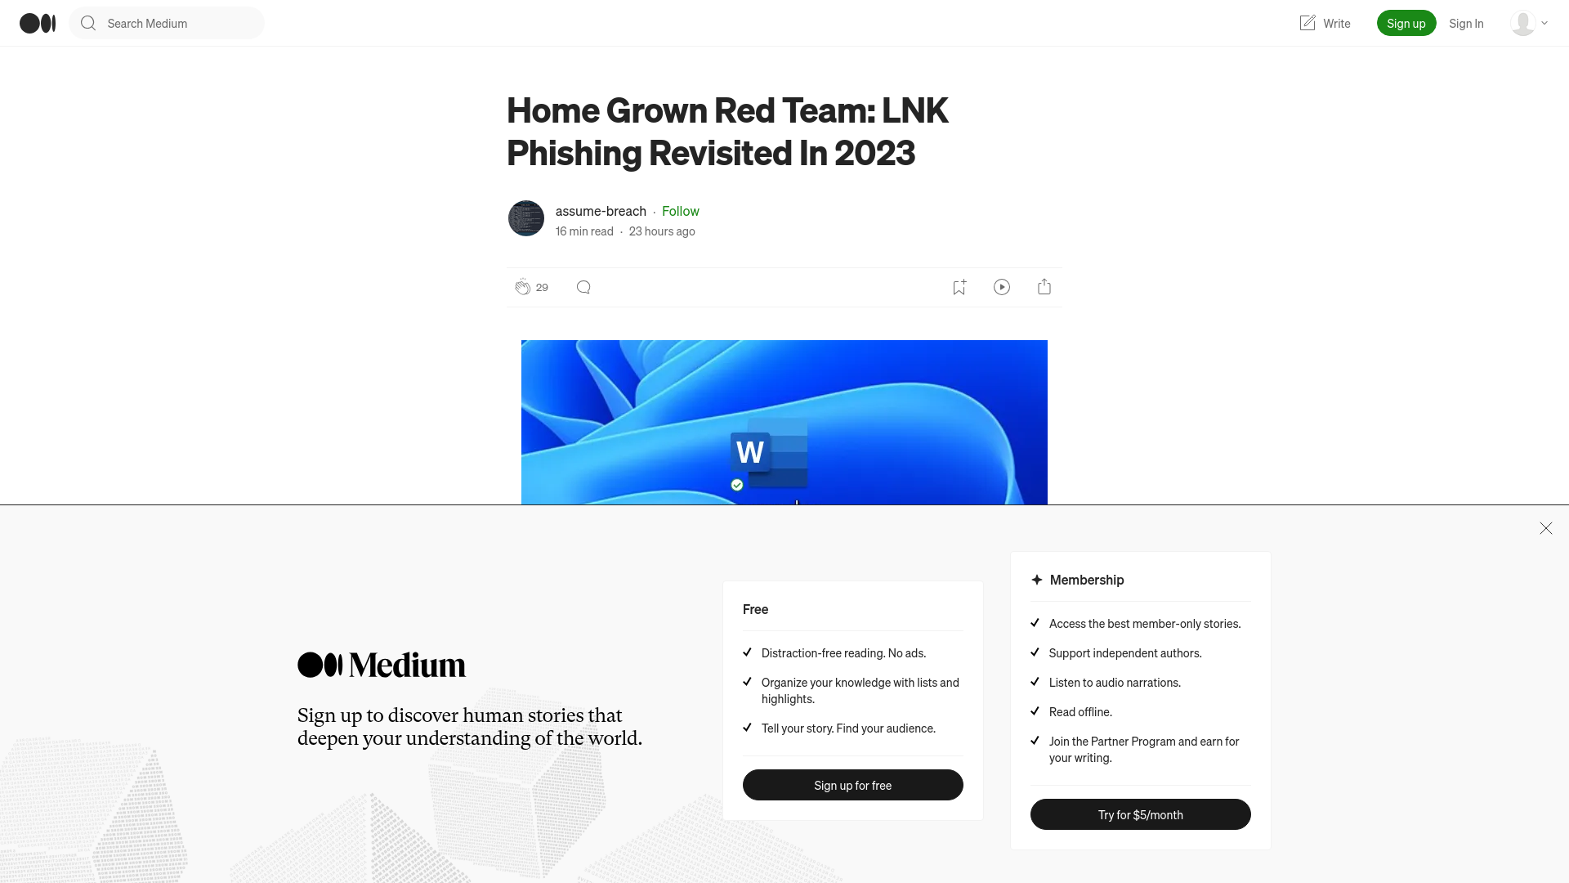Click the Free tier organize knowledge checkbox
The image size is (1569, 883).
click(x=748, y=681)
